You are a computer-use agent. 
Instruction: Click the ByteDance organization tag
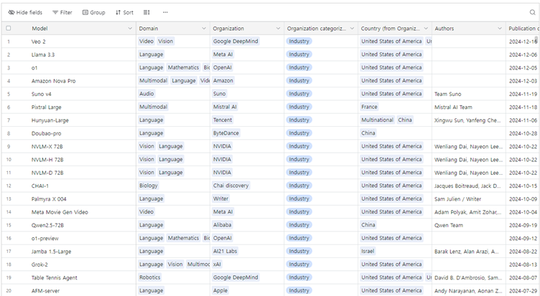[x=226, y=133]
